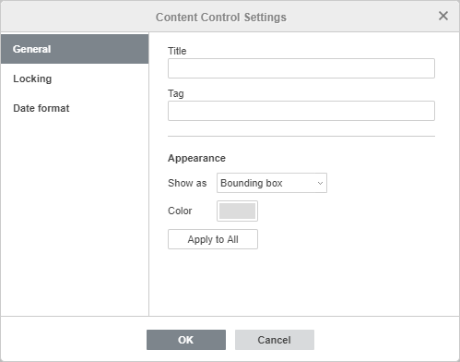Image resolution: width=460 pixels, height=362 pixels.
Task: Open the Date format tab
Action: pyautogui.click(x=75, y=108)
